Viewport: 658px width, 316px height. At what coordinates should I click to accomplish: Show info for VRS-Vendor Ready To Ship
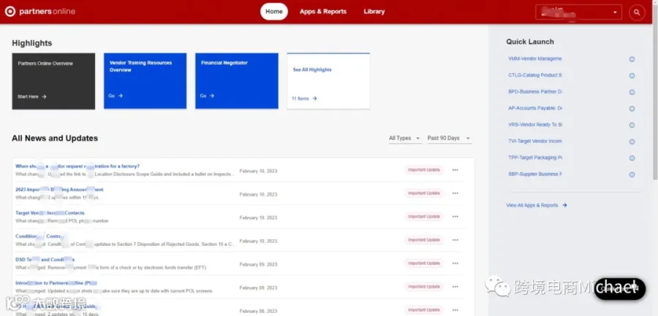(x=632, y=125)
